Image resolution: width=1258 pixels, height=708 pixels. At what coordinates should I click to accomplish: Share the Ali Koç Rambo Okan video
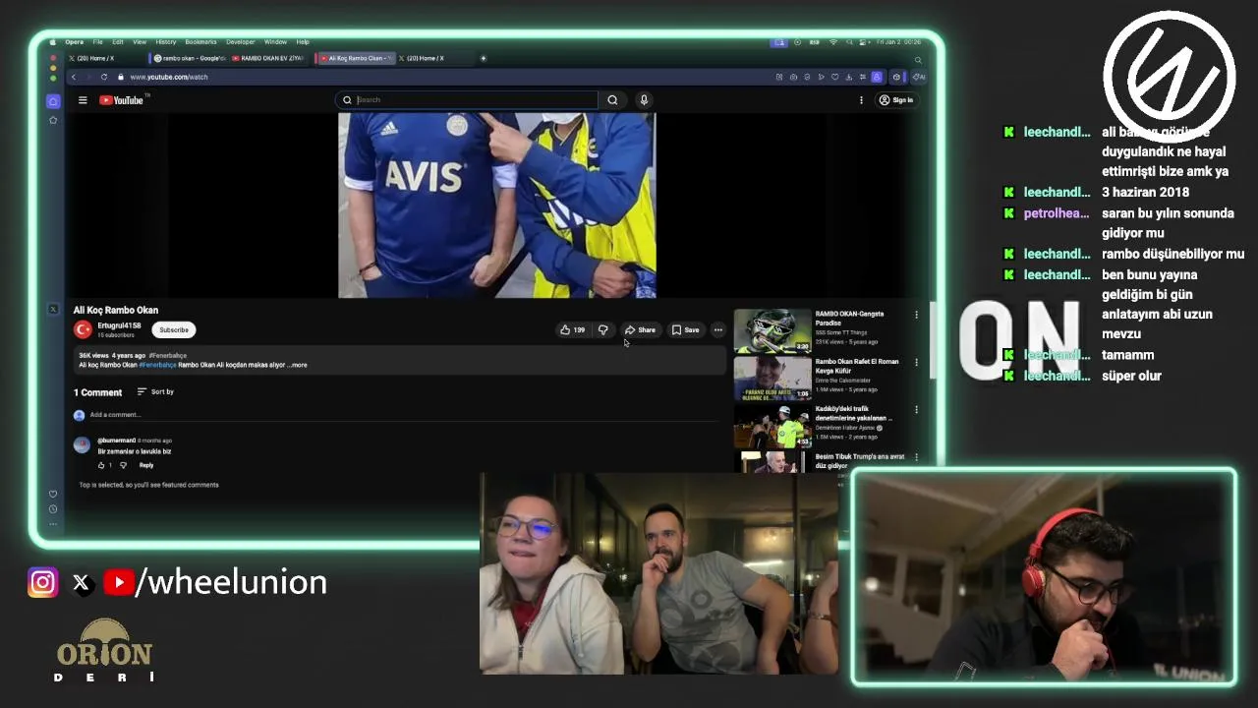coord(640,330)
